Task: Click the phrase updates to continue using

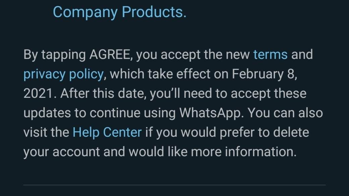Action: pyautogui.click(x=100, y=113)
